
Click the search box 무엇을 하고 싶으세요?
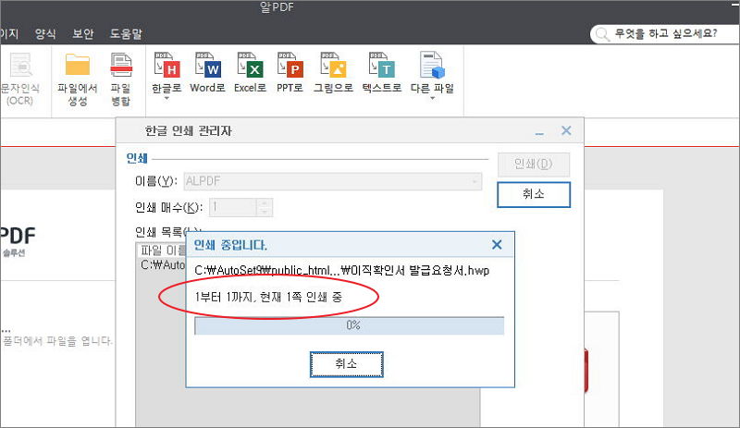click(665, 34)
